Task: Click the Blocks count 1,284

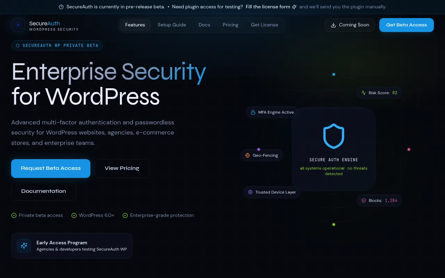Action: 391,201
